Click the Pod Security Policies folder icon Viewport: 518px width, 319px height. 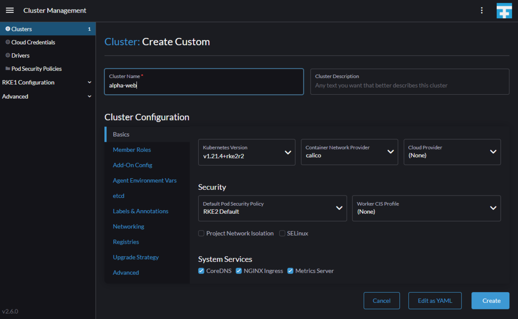pos(8,68)
